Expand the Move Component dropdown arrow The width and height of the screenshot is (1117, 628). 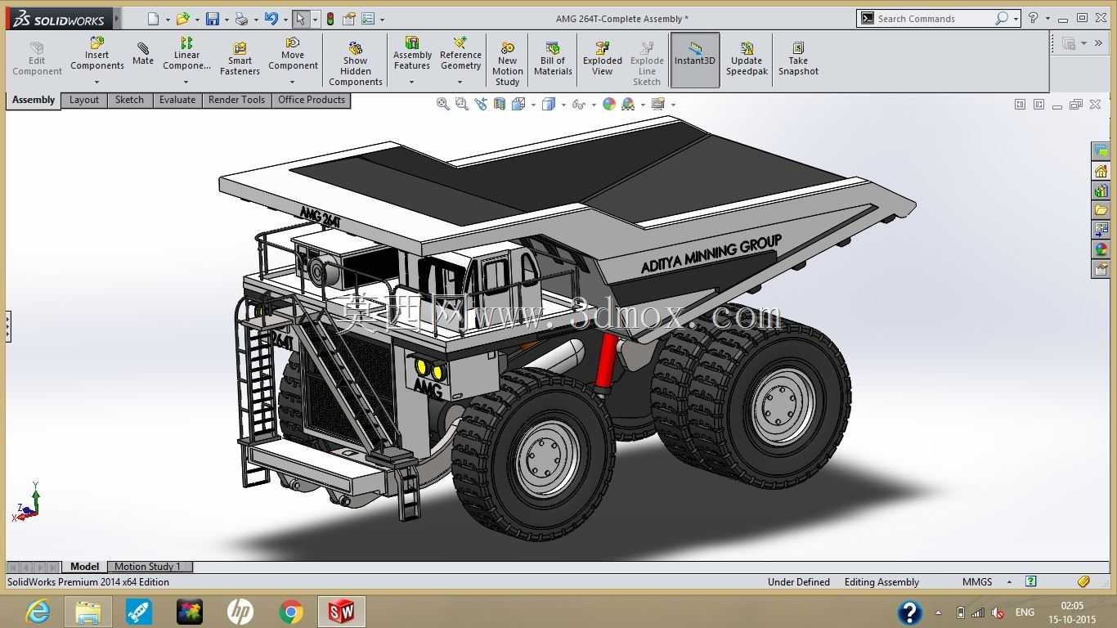[x=292, y=82]
